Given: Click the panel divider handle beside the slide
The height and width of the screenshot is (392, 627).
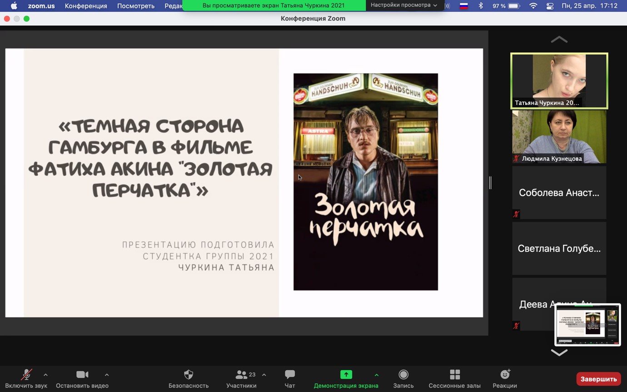Looking at the screenshot, I should coord(490,183).
